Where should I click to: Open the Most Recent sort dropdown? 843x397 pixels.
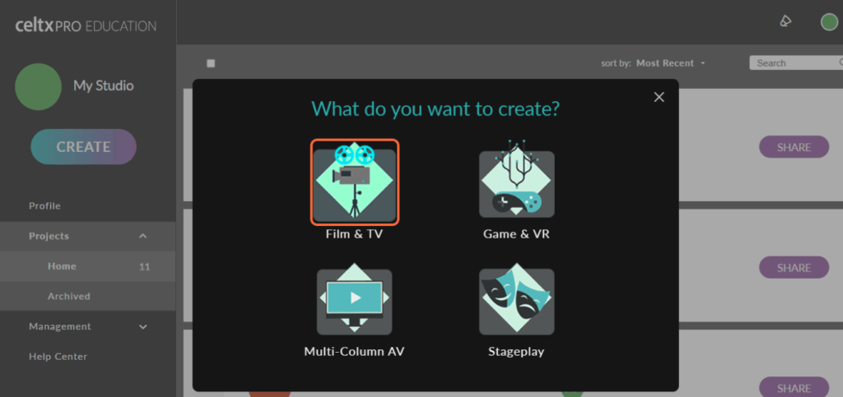click(670, 63)
